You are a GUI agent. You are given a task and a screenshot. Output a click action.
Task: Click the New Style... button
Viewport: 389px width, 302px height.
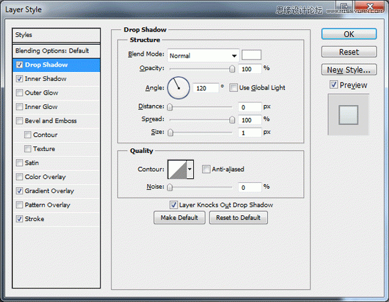(x=349, y=70)
